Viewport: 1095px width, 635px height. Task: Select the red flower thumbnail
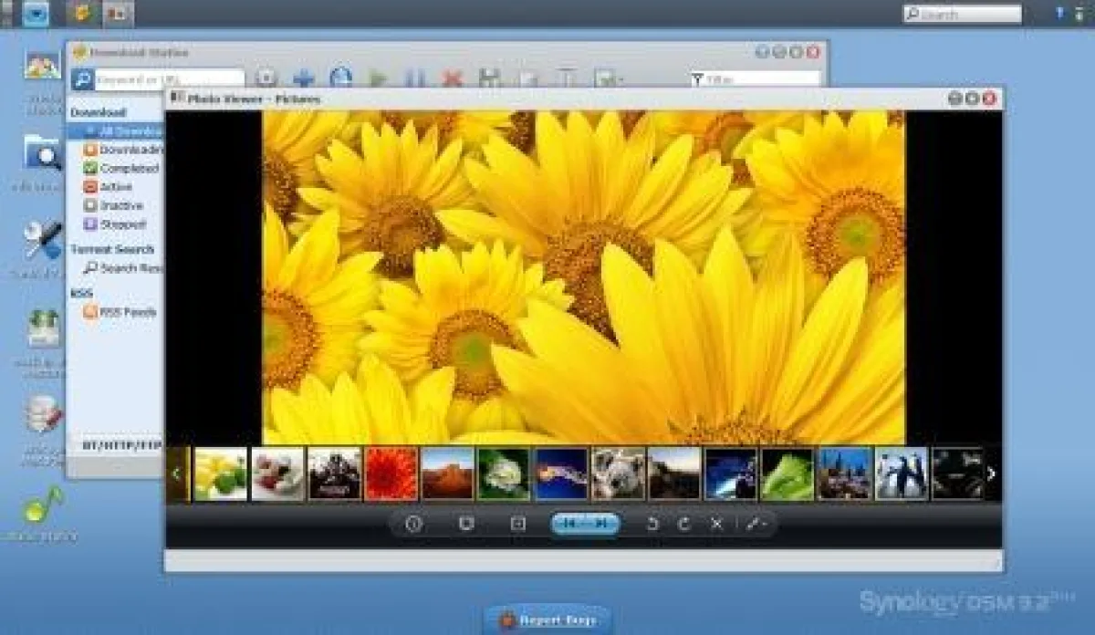point(391,474)
